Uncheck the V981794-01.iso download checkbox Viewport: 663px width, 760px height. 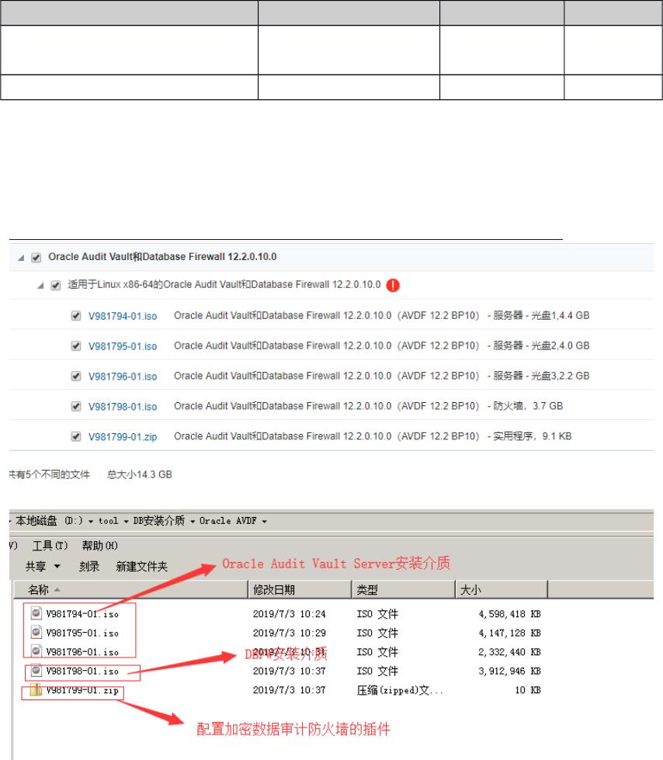pyautogui.click(x=75, y=316)
